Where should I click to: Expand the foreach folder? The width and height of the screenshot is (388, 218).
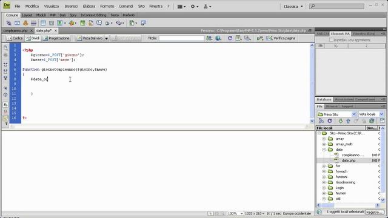click(x=324, y=171)
